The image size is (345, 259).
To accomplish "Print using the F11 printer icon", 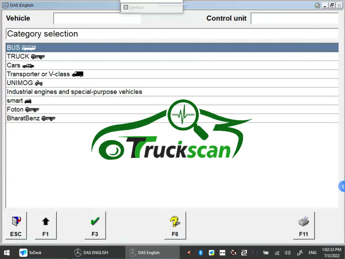I will [304, 225].
